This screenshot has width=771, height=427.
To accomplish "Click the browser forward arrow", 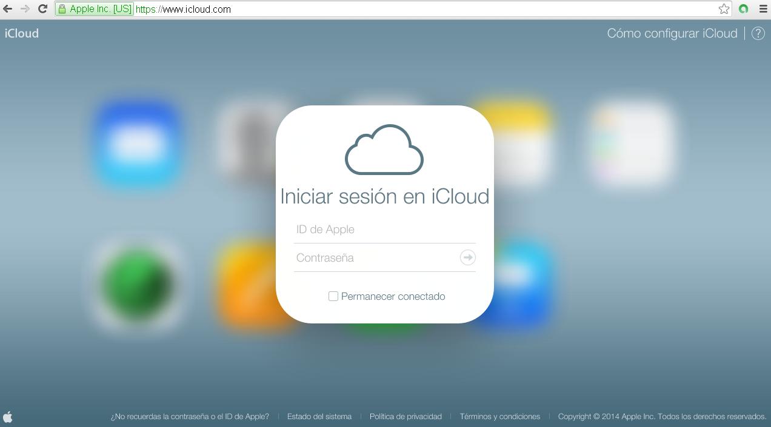I will pyautogui.click(x=25, y=9).
